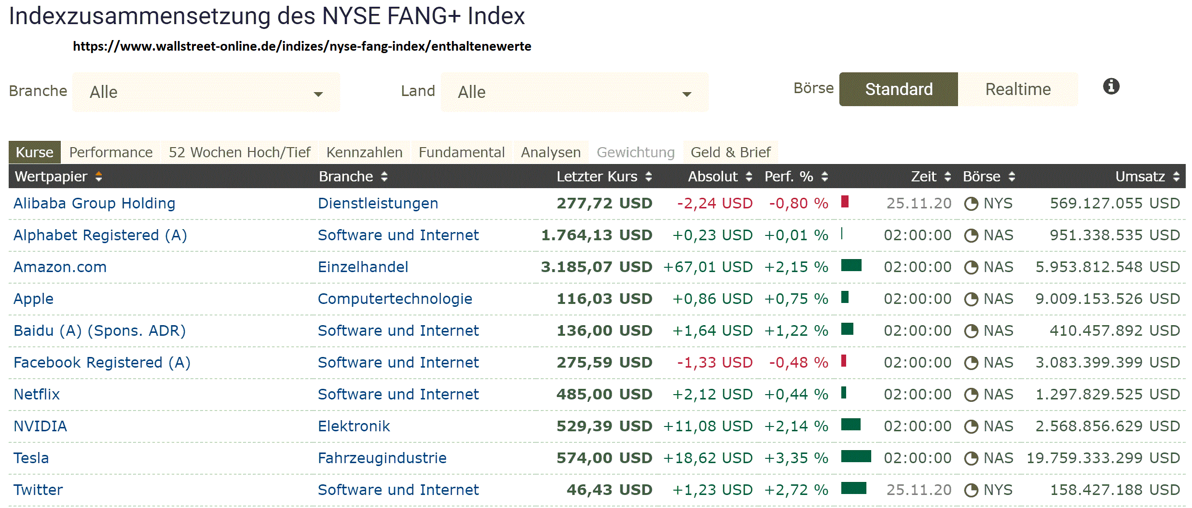Open the Kennzahlen tab

pos(364,152)
